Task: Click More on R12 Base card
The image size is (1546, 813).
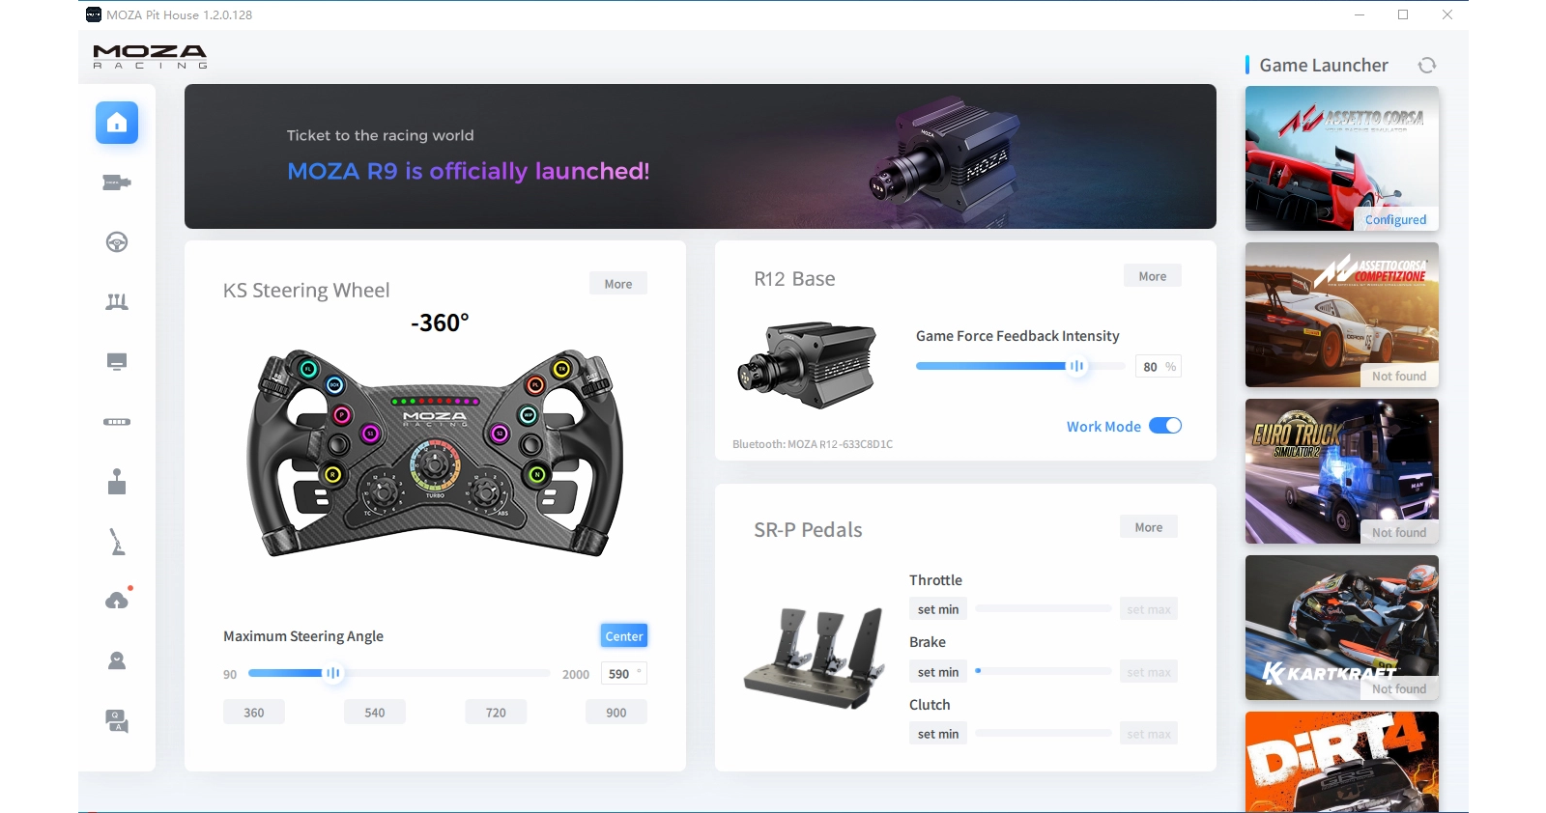Action: 1153,276
